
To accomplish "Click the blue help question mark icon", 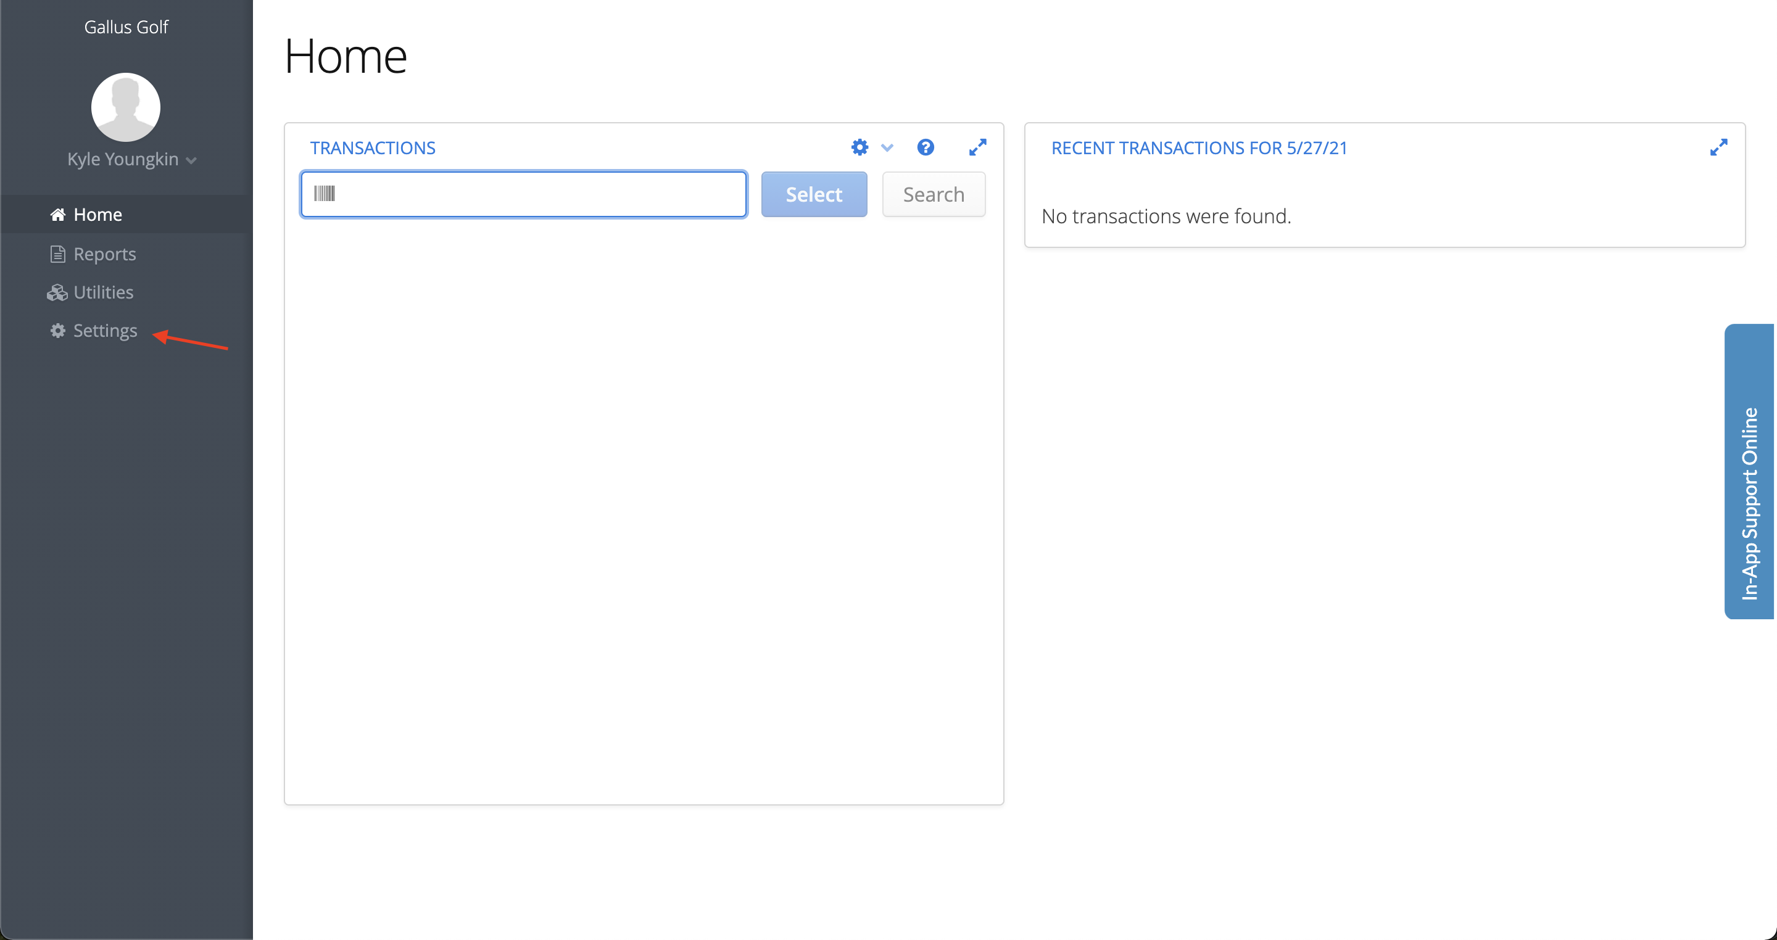I will pyautogui.click(x=925, y=147).
